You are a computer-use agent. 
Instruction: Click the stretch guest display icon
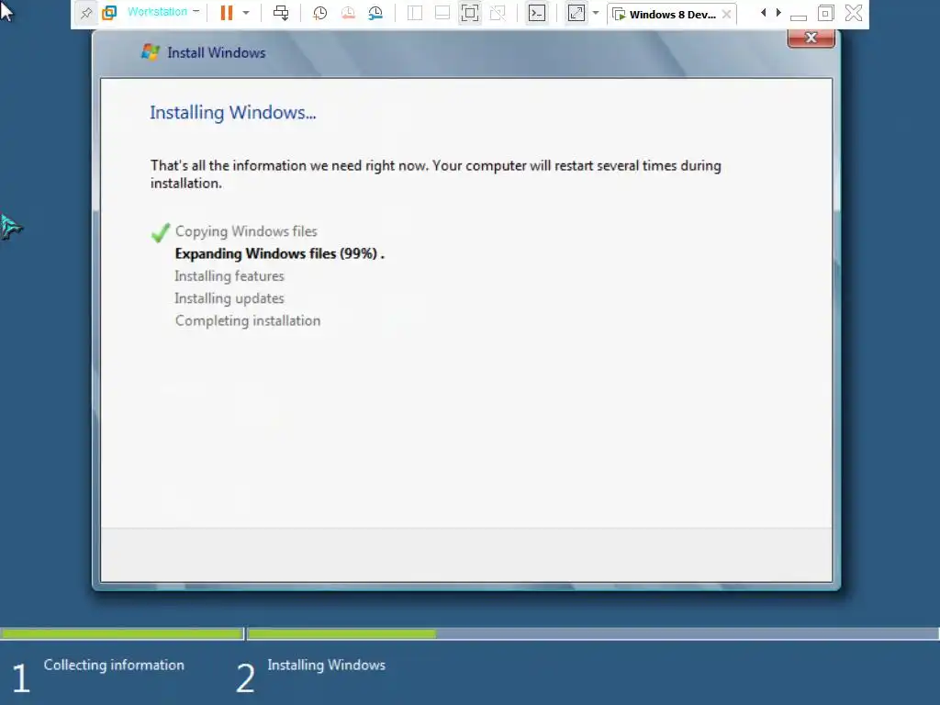[x=576, y=13]
